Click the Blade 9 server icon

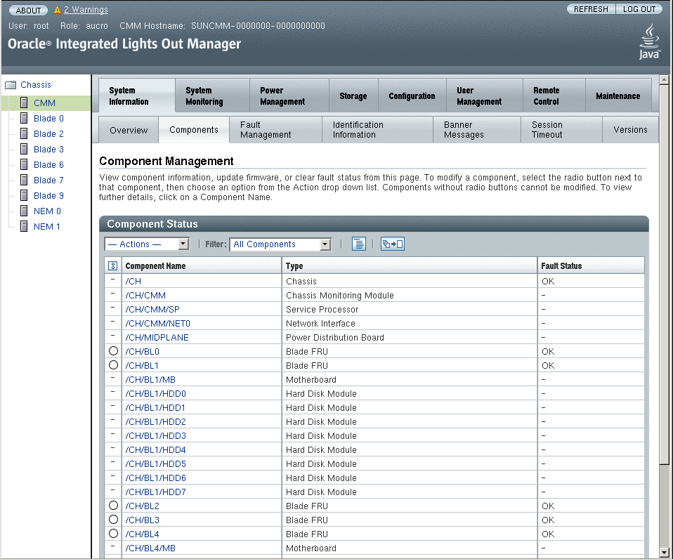tap(25, 196)
